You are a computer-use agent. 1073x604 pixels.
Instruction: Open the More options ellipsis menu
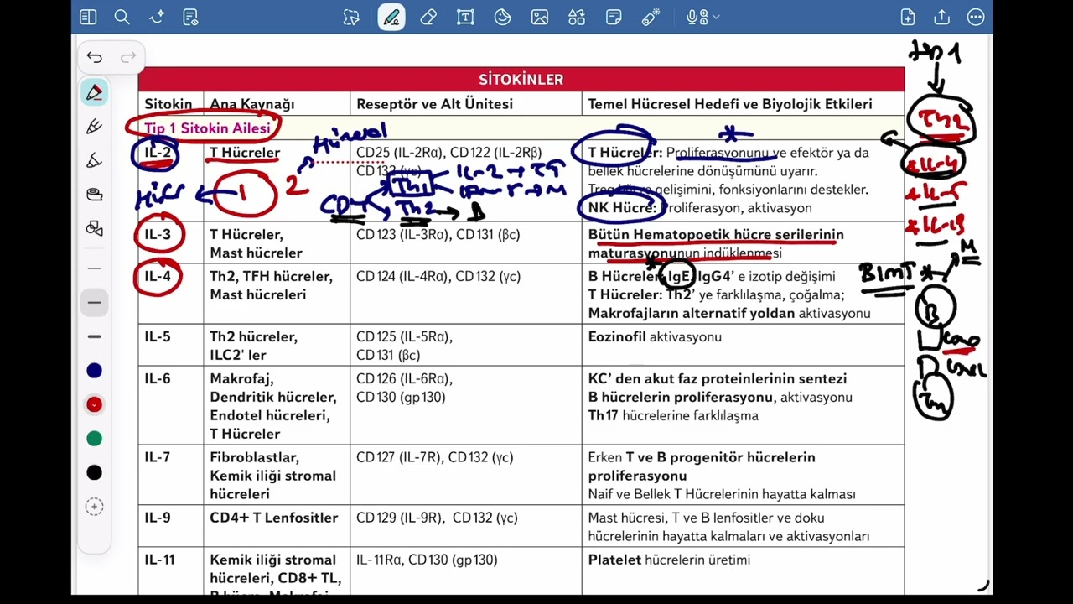point(975,17)
